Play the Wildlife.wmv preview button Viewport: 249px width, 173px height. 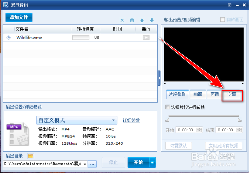pos(146,37)
